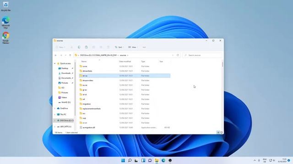Image resolution: width=293 pixels, height=164 pixels.
Task: Click DVD Drive (E:) breadcrumb in address bar
Action: click(x=98, y=55)
